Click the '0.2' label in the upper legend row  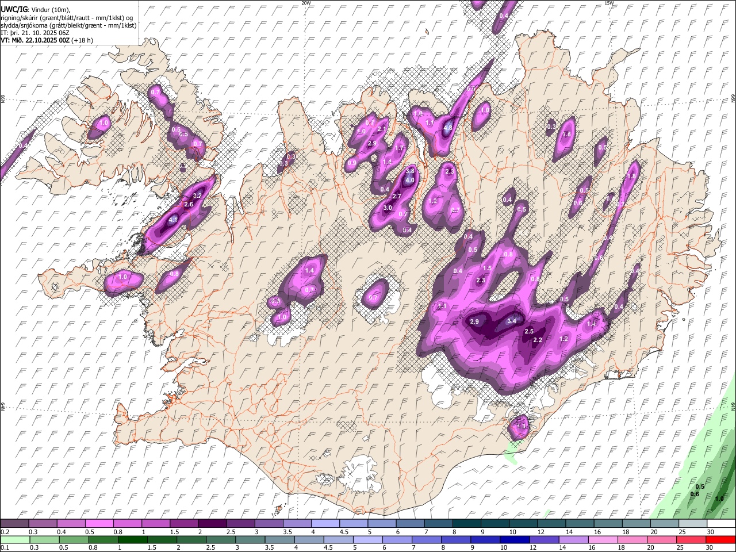coord(5,532)
